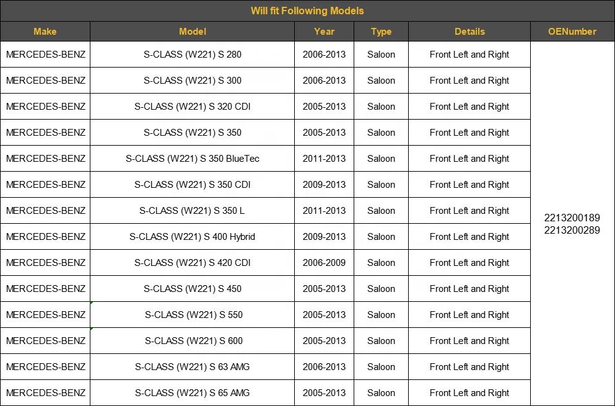The width and height of the screenshot is (615, 406).
Task: Click the S 350 L model cell
Action: [192, 211]
